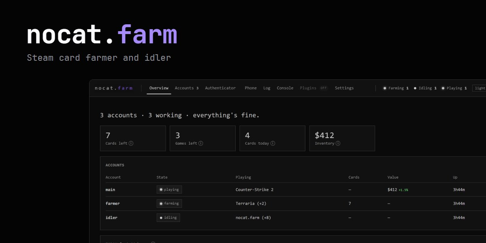The height and width of the screenshot is (243, 486).
Task: Open the Authenticator tab
Action: pyautogui.click(x=220, y=88)
